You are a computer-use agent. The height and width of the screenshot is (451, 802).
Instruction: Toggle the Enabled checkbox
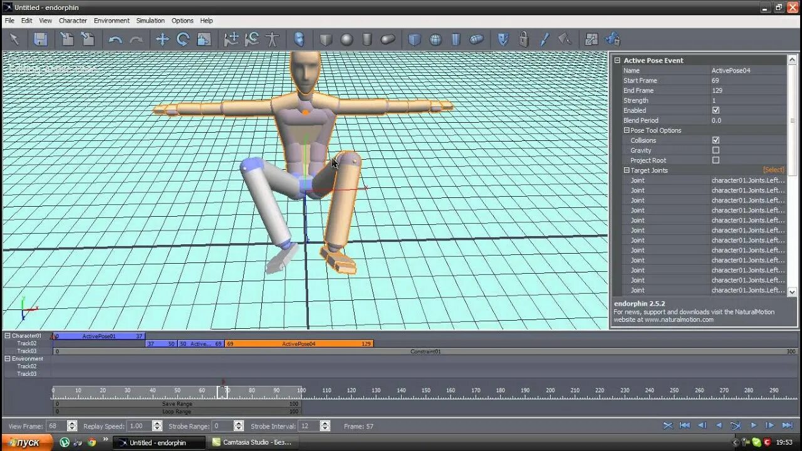click(716, 110)
